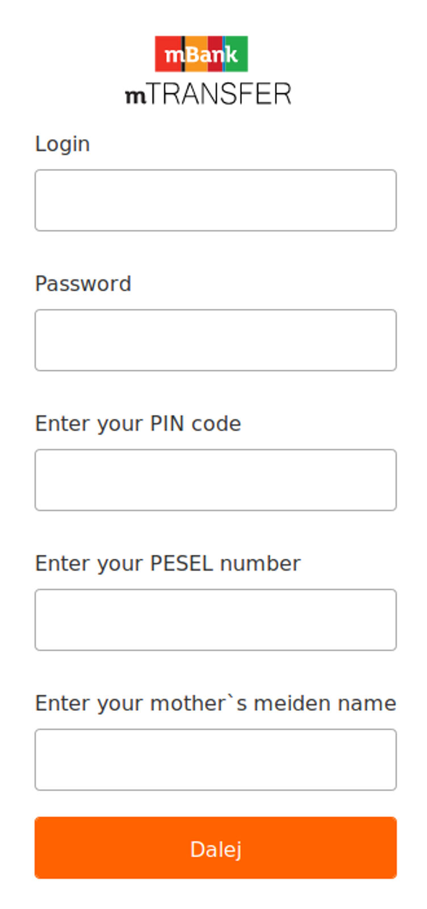
Task: Click the "Password" label text
Action: (83, 284)
